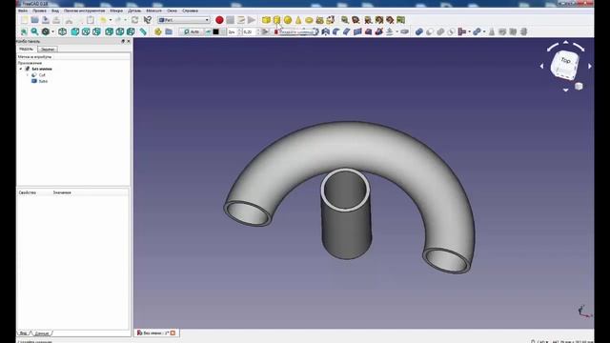Open the Вид menu
The width and height of the screenshot is (610, 343).
tap(55, 10)
